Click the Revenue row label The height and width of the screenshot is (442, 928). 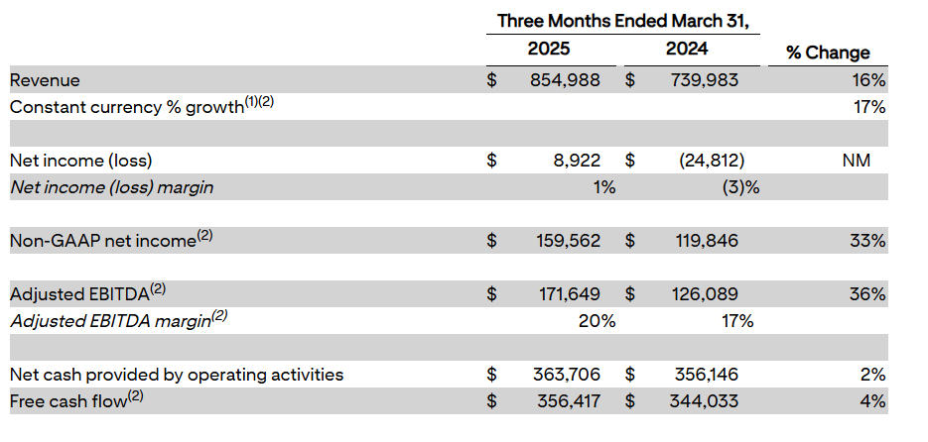click(x=45, y=80)
